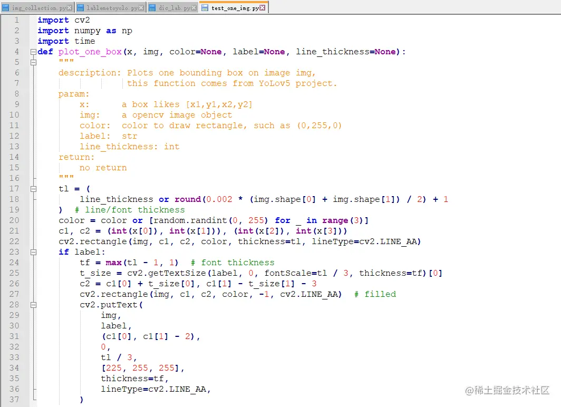Click 'line_thickness: int' docstring line

tap(130, 147)
